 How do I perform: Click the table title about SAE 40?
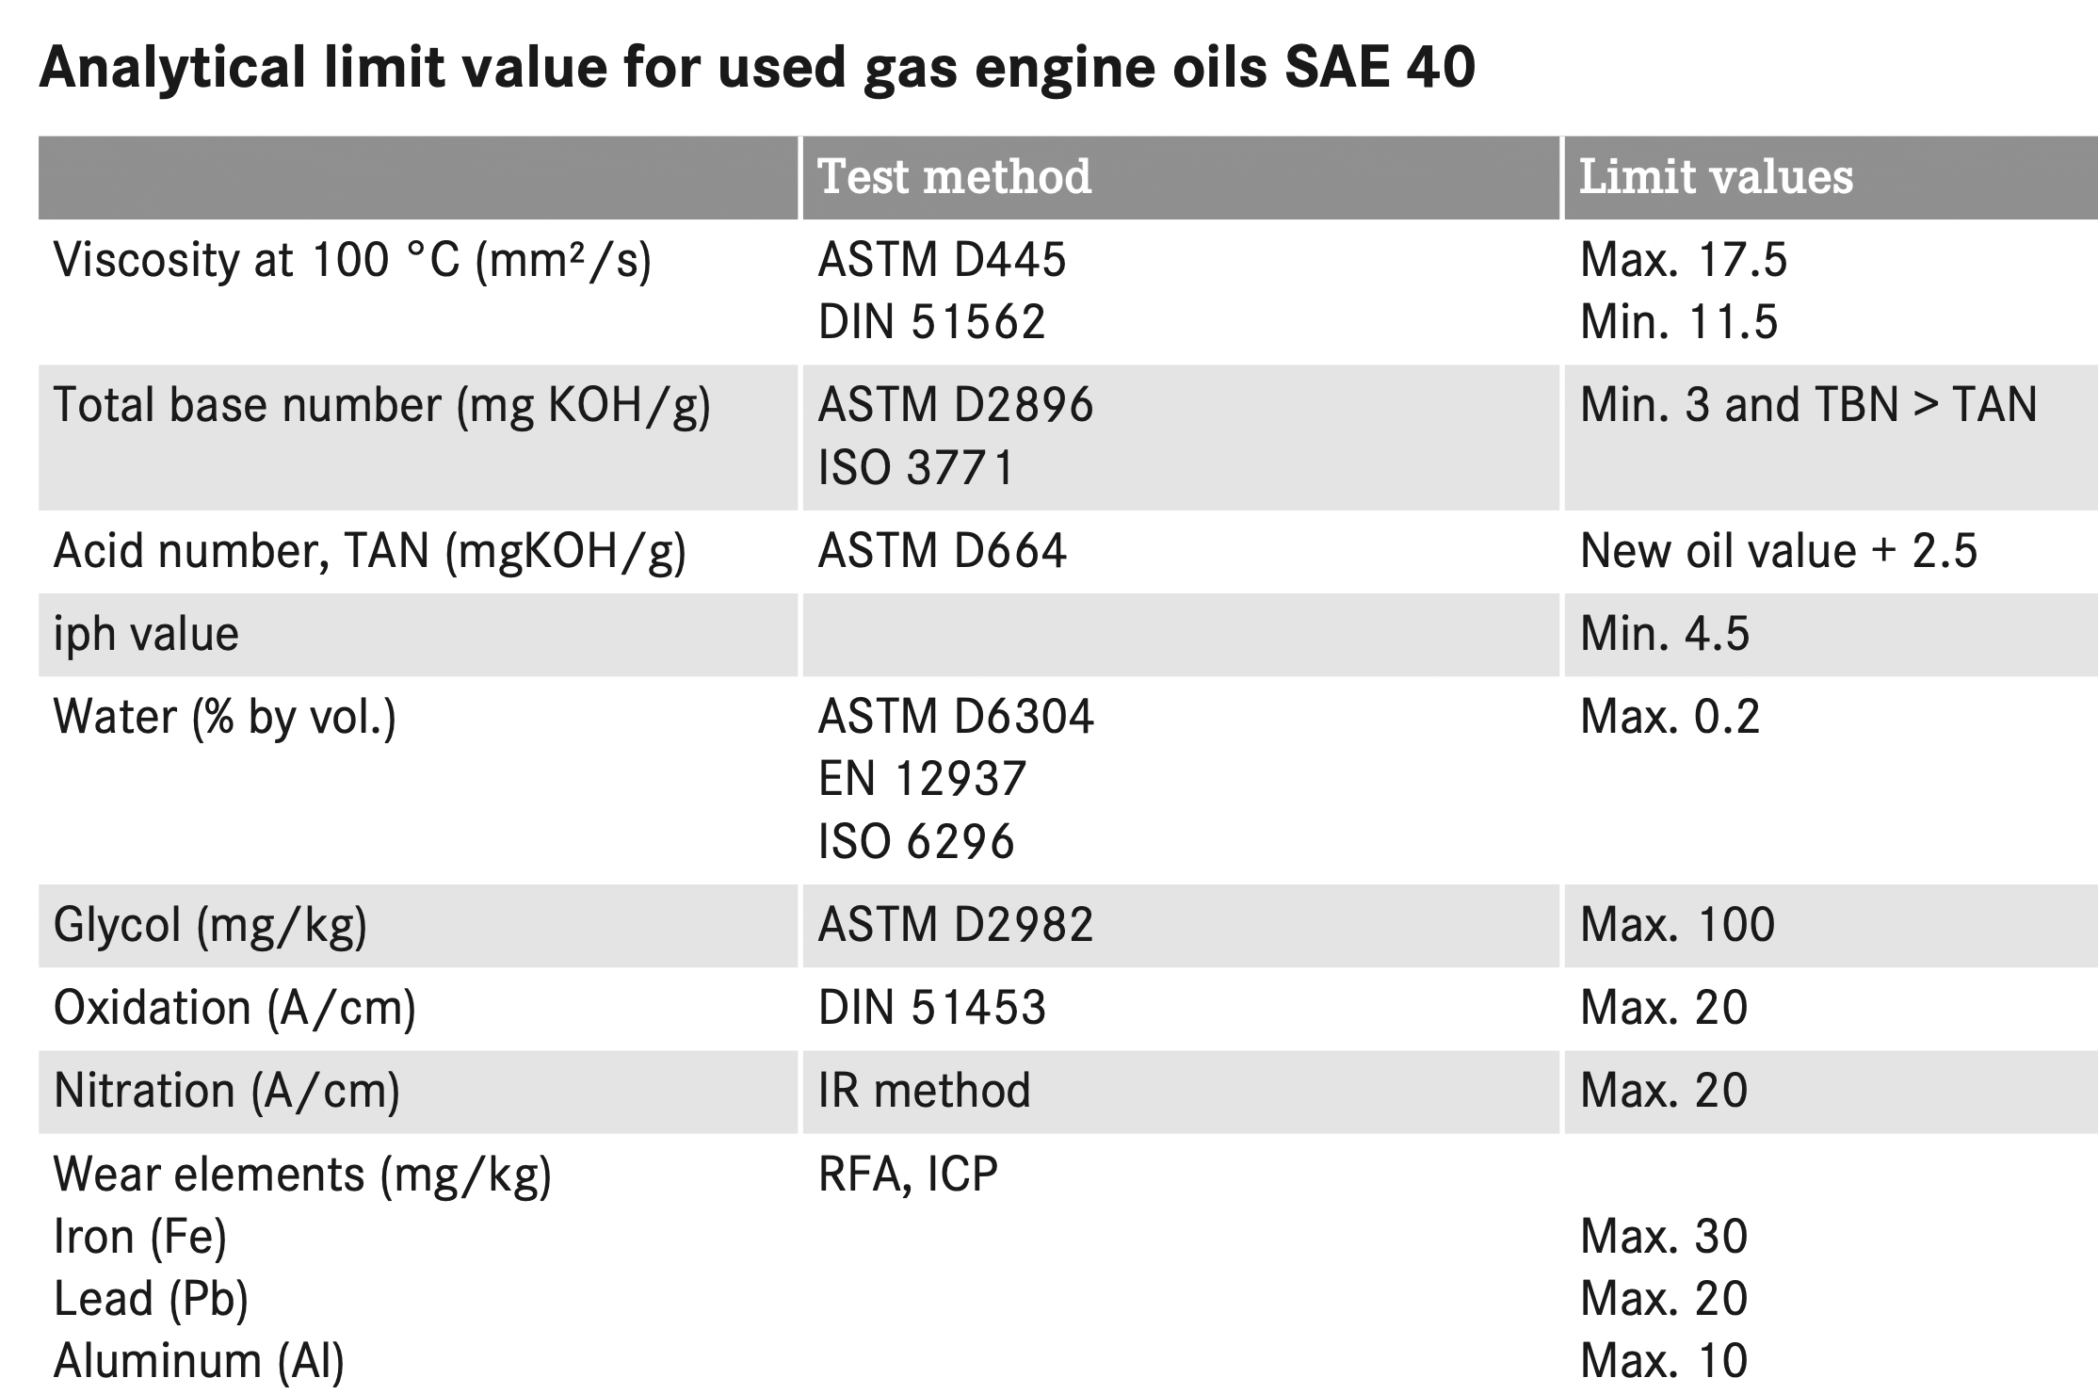(x=756, y=68)
